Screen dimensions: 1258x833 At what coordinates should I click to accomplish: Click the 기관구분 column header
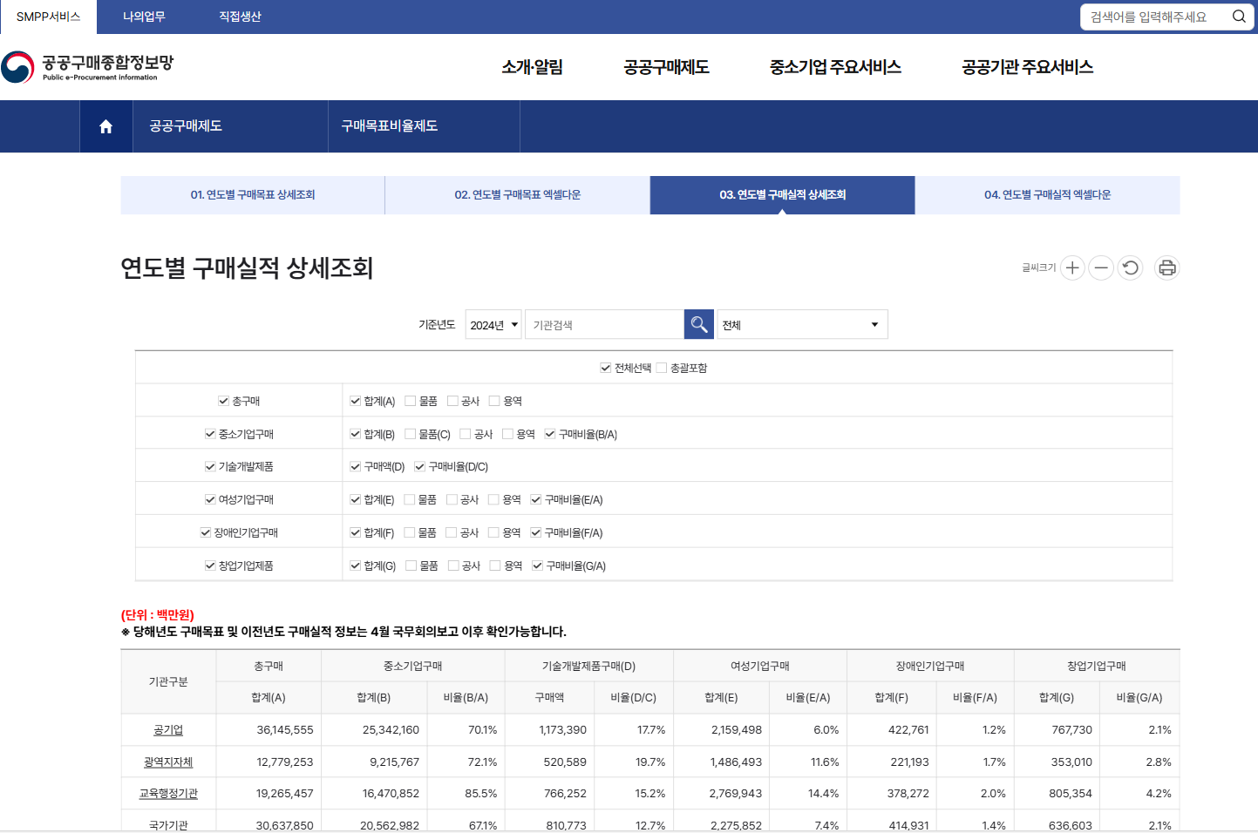tap(168, 682)
